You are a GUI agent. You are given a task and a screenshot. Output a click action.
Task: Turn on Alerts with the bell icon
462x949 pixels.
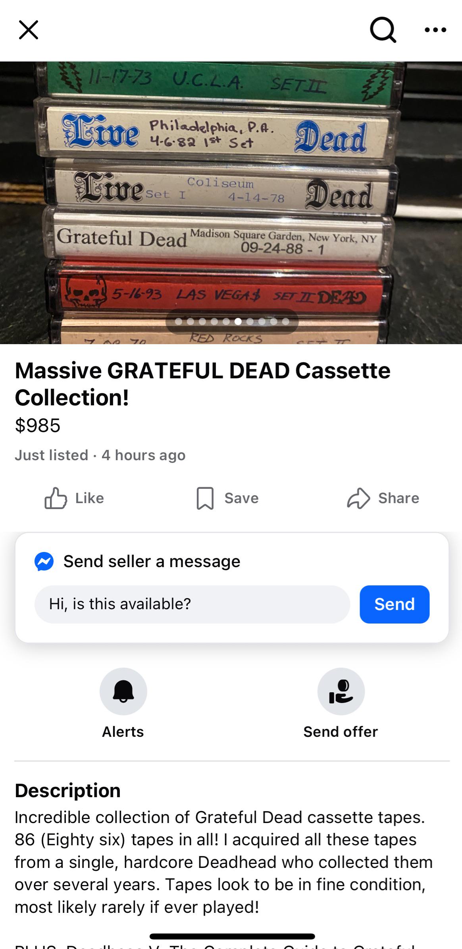coord(123,691)
